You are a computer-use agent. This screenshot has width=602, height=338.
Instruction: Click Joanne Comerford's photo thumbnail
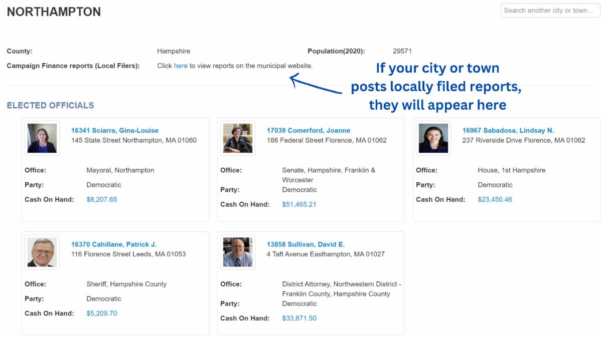[238, 138]
